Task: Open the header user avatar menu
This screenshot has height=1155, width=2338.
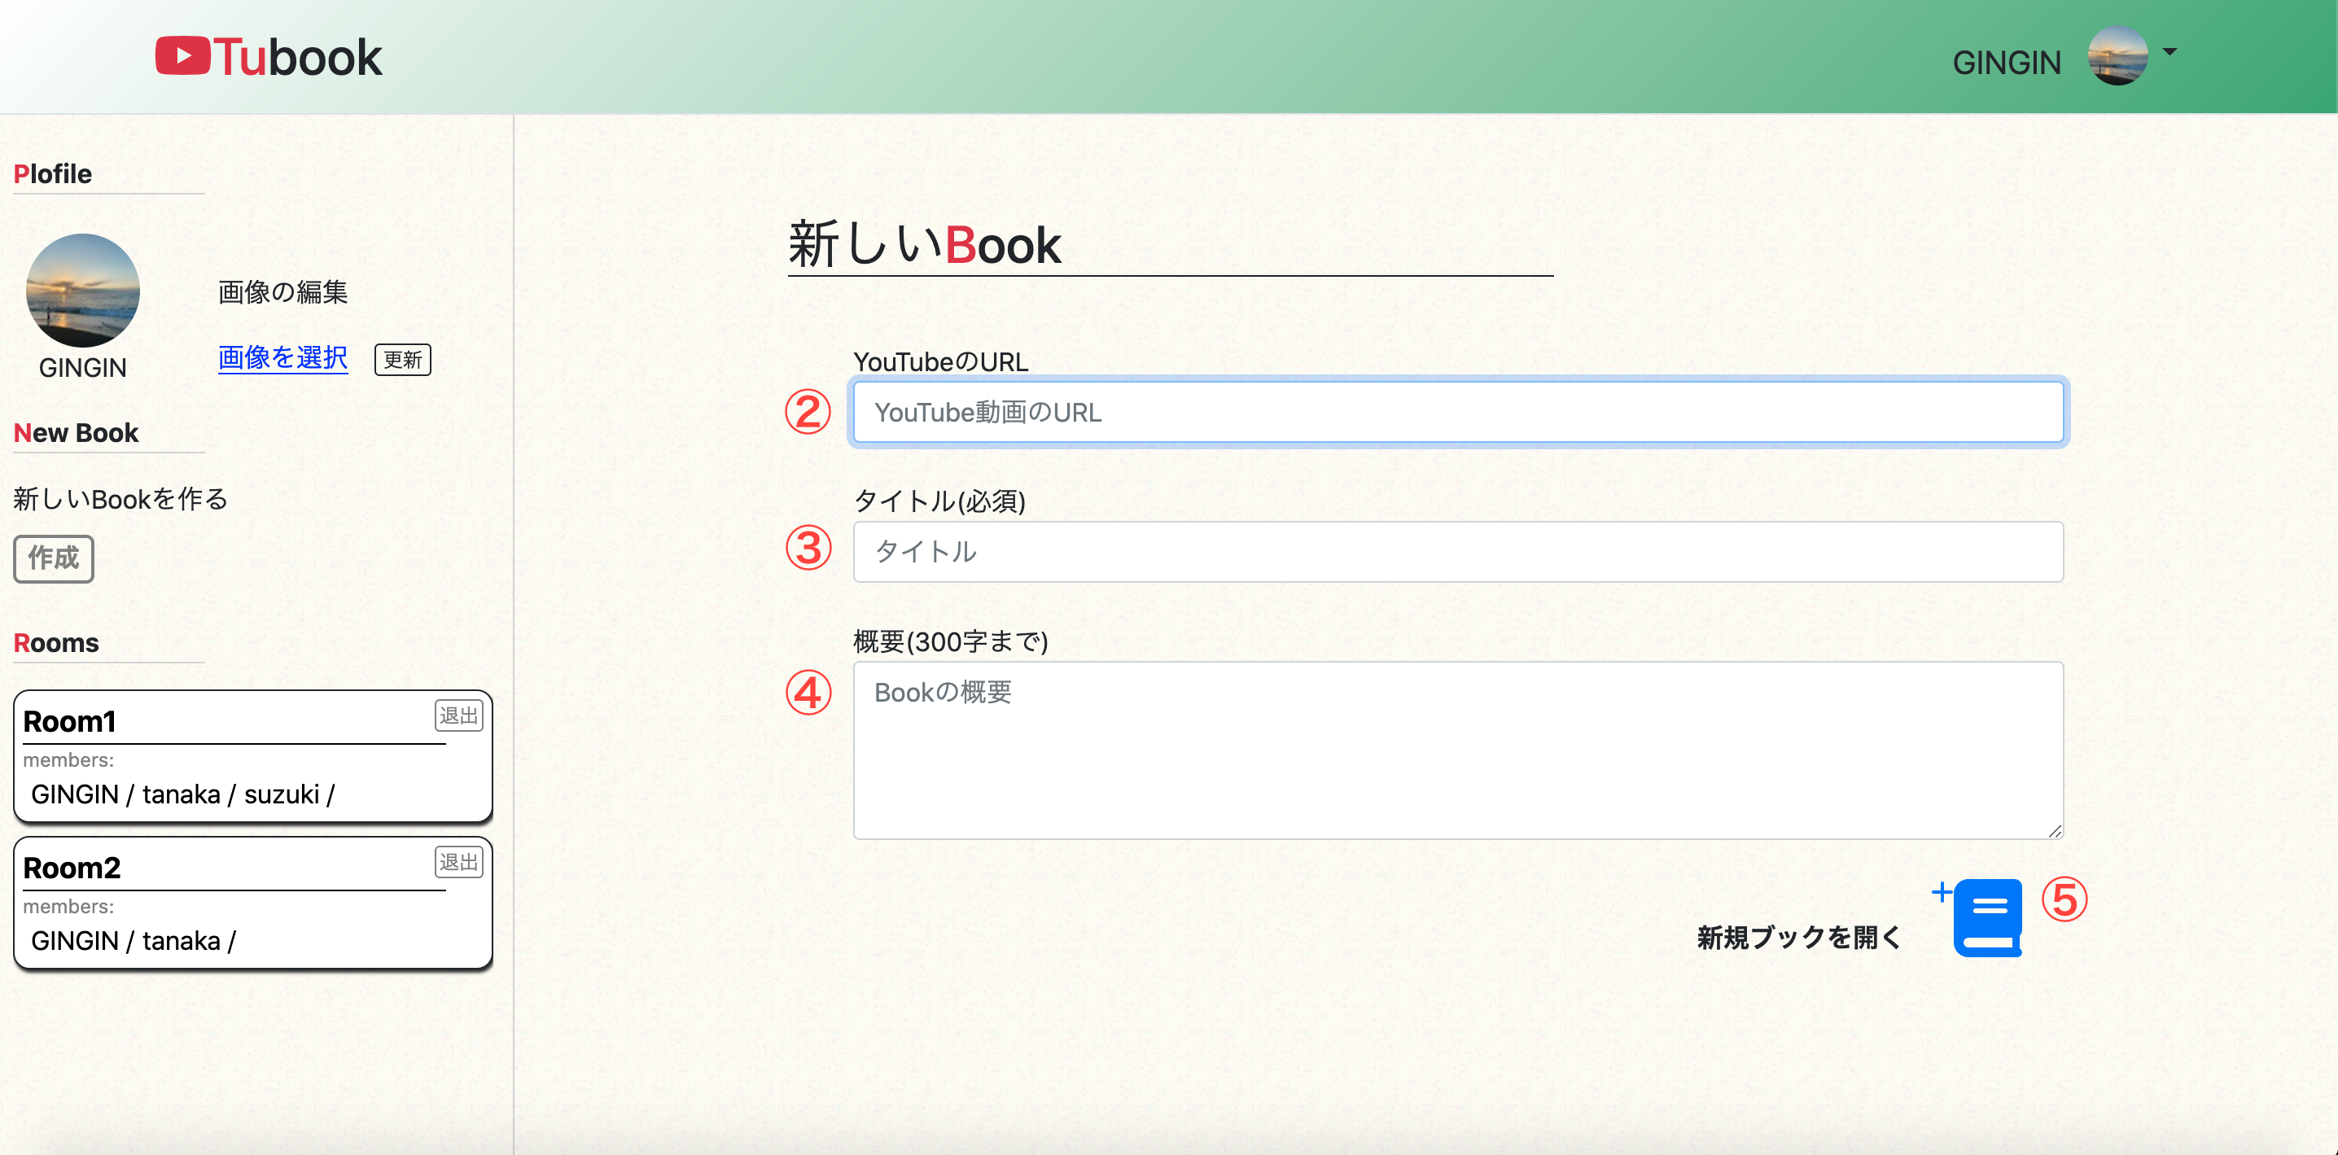Action: (2117, 56)
